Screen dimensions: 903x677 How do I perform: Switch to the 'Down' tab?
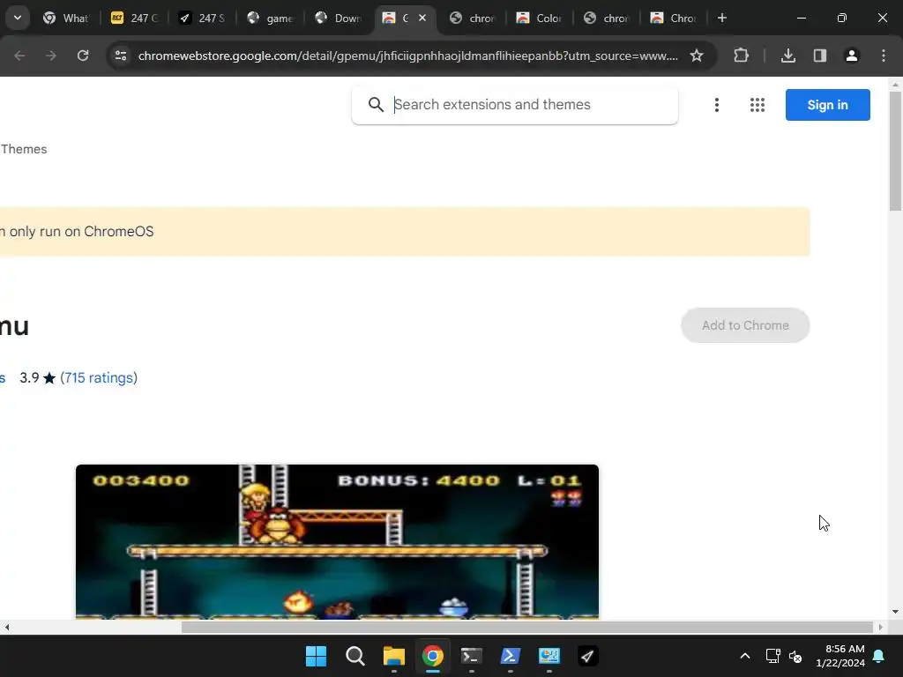point(339,18)
